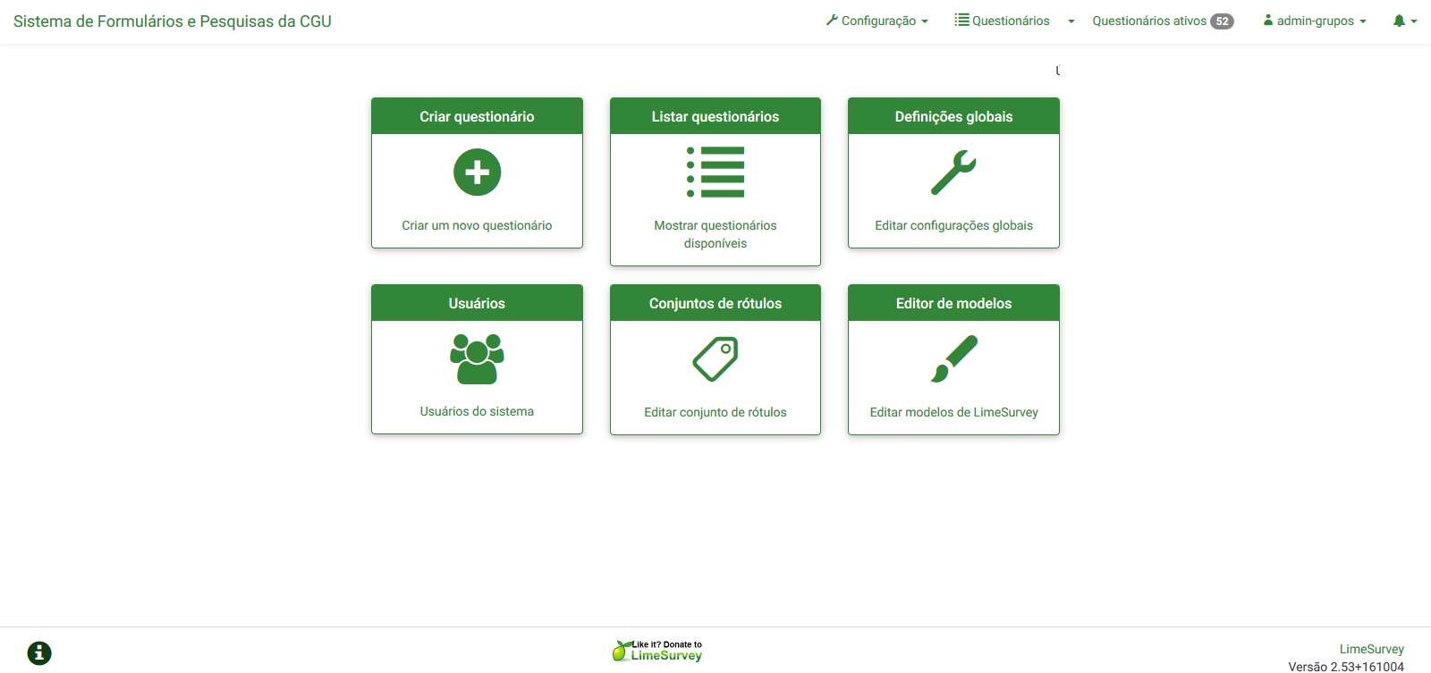Click the LimeSurvey donate logo
This screenshot has width=1431, height=673.
point(657,651)
